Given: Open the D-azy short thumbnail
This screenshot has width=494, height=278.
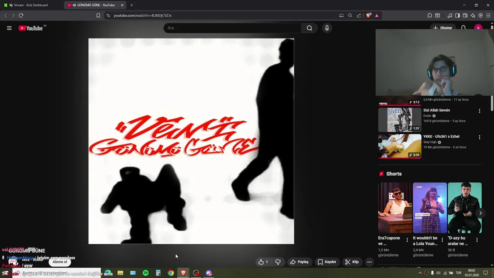Looking at the screenshot, I should (465, 208).
